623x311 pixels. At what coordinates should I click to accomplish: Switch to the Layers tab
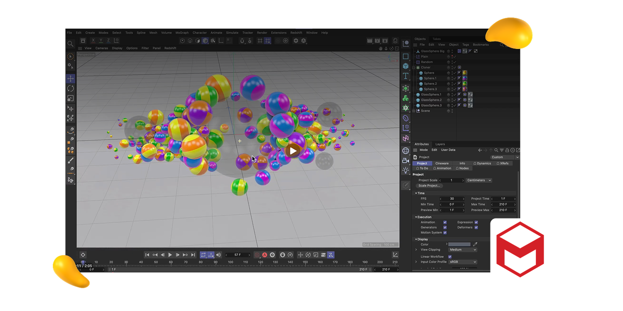440,144
